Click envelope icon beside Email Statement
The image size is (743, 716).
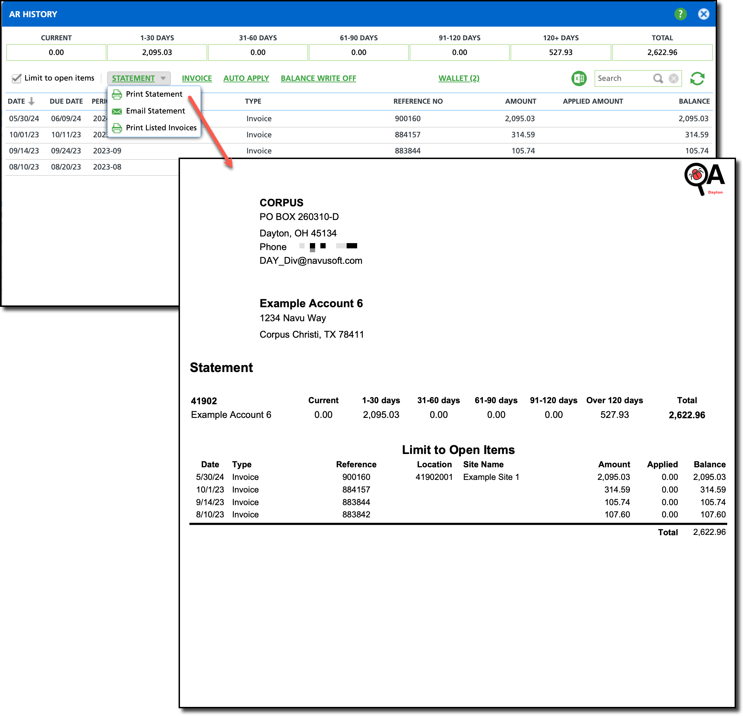[117, 111]
